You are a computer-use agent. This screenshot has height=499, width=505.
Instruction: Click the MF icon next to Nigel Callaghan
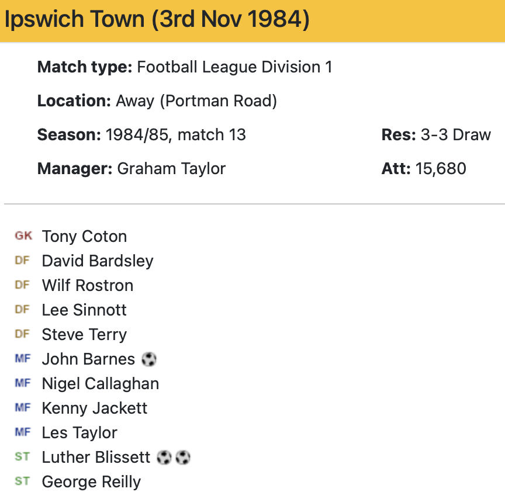22,383
